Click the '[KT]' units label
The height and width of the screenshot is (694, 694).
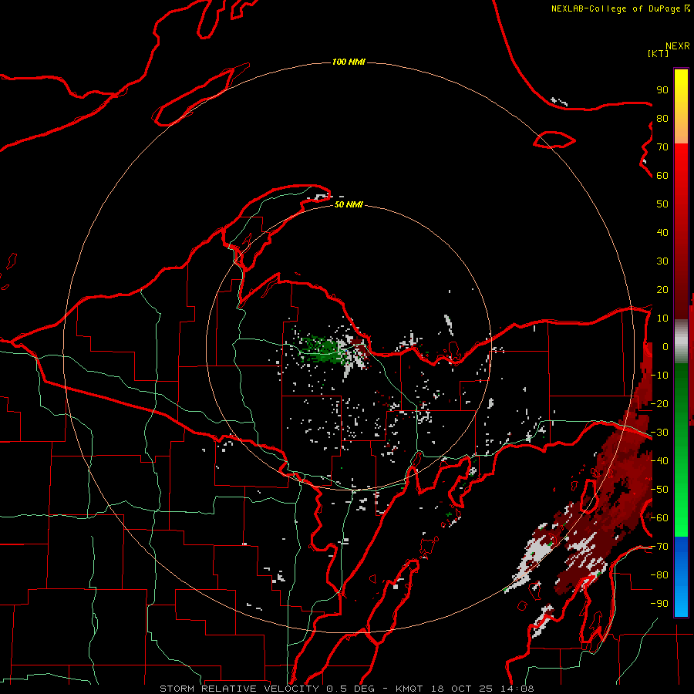[x=658, y=53]
